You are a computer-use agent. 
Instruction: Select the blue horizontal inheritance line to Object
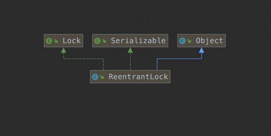179,59
